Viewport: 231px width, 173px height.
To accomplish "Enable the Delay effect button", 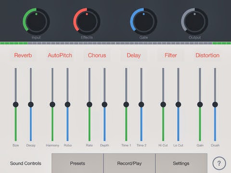I will [134, 55].
